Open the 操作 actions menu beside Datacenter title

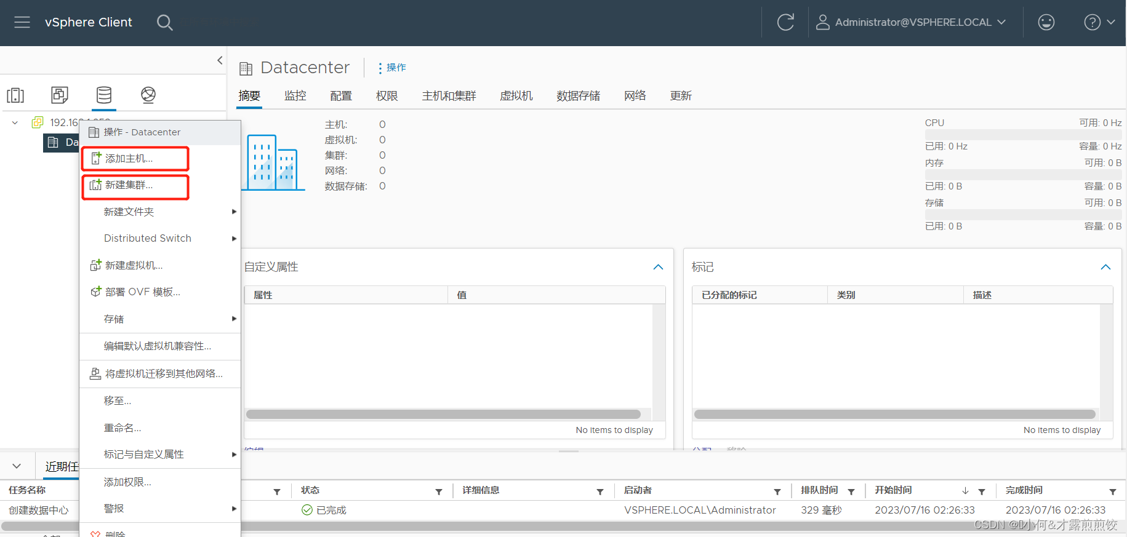[x=392, y=68]
